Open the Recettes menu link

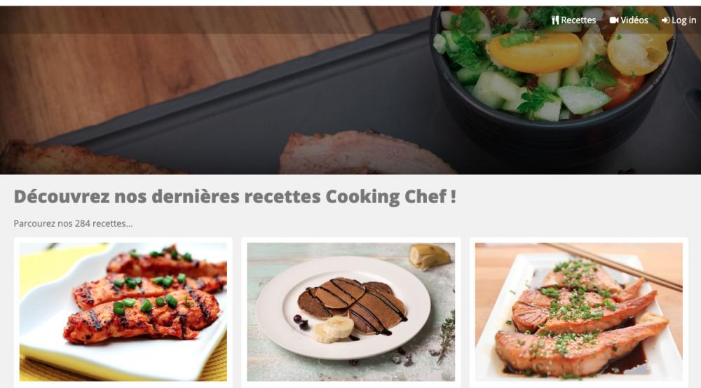(573, 20)
